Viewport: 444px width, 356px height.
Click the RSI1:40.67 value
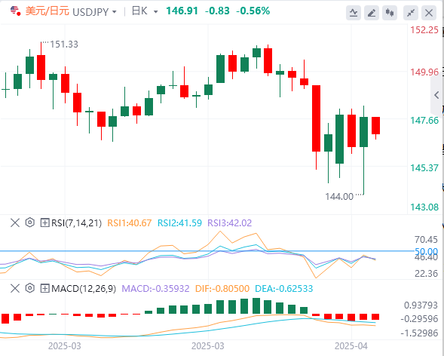(x=130, y=223)
